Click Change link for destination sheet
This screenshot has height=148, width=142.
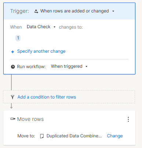click(x=115, y=136)
